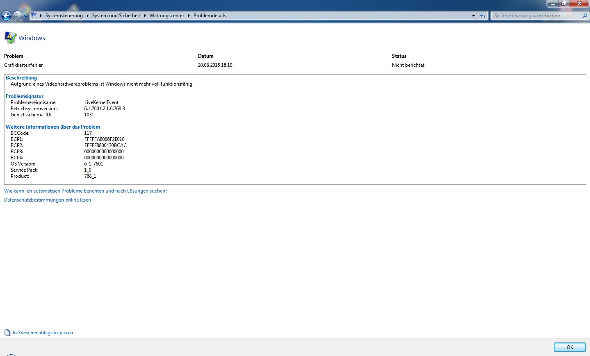590x356 pixels.
Task: Select BCP2 value FFFFF8800430BCAC
Action: click(105, 145)
